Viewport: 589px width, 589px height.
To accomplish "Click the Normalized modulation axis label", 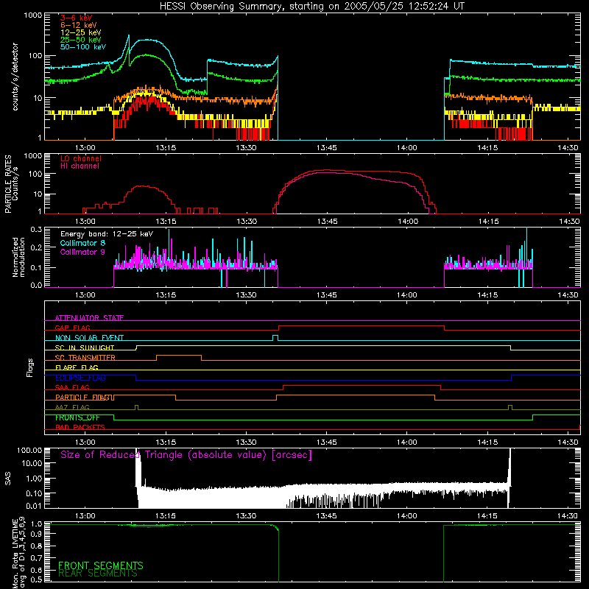I will (x=19, y=257).
